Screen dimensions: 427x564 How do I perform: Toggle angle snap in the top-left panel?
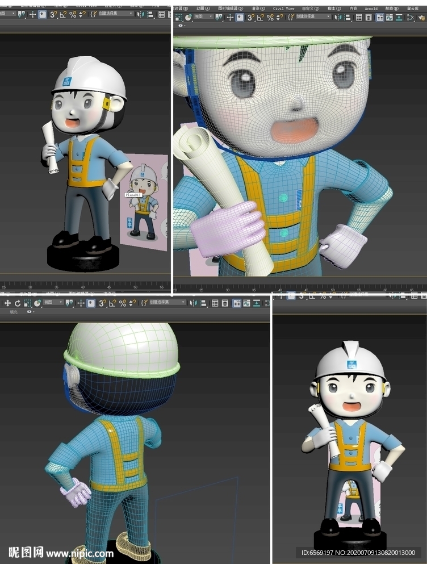[63, 14]
